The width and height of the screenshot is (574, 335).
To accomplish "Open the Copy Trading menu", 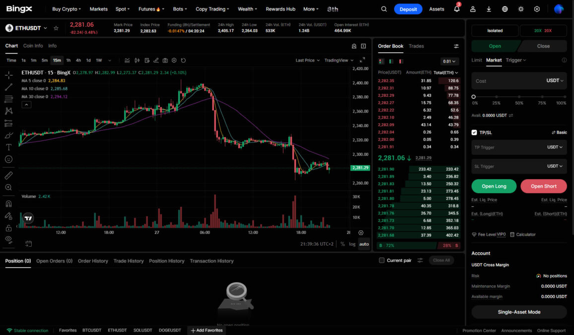I will 213,9.
